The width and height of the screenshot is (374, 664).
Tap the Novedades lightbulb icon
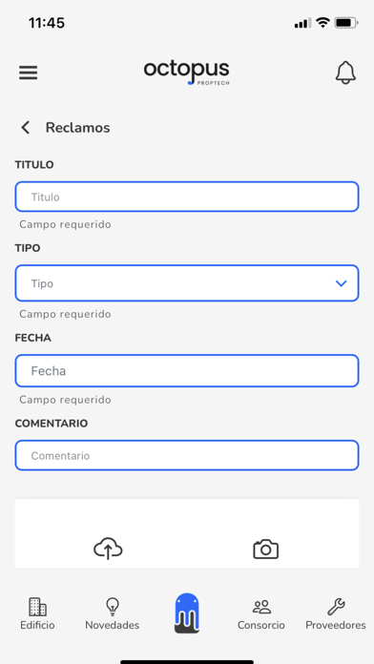[113, 607]
